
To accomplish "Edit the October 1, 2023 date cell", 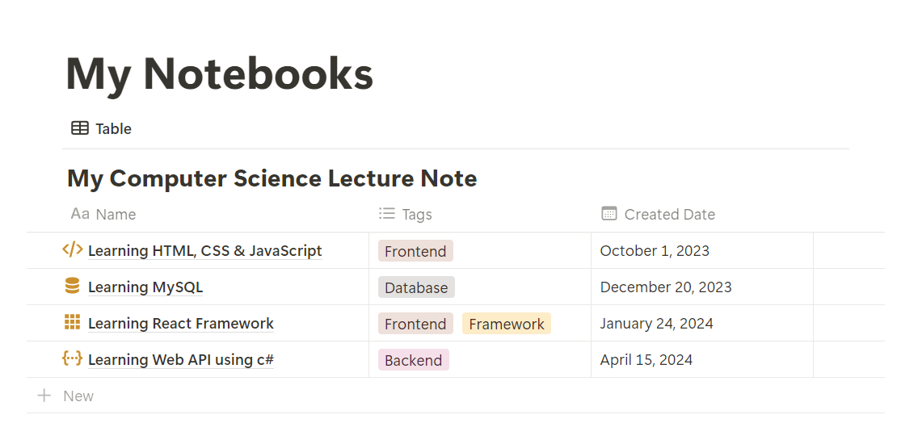I will click(655, 251).
